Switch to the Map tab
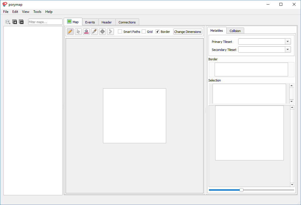301x205 pixels. coord(73,22)
